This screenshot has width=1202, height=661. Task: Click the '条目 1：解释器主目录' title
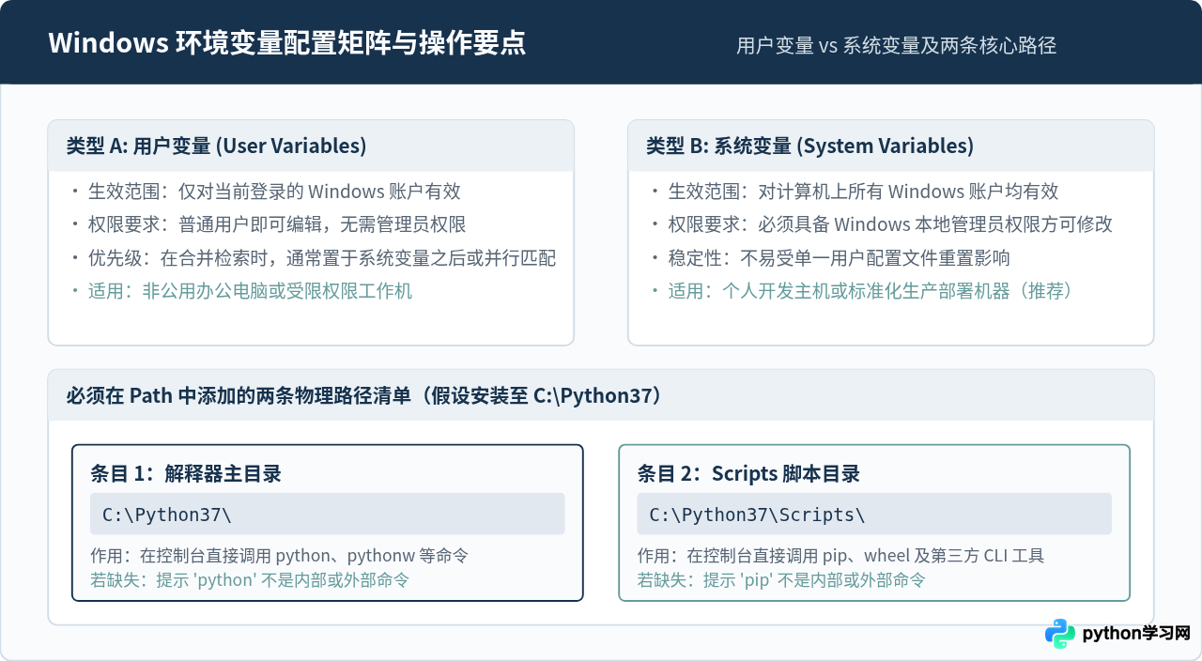tap(186, 473)
